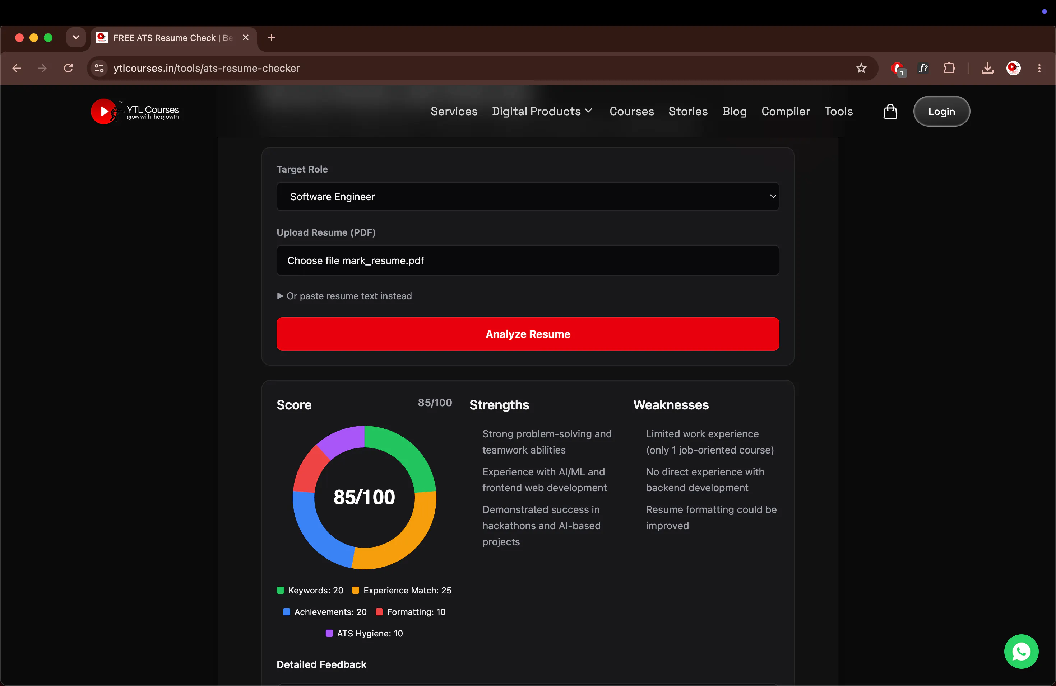Go to the Courses page
The width and height of the screenshot is (1056, 686).
click(631, 111)
